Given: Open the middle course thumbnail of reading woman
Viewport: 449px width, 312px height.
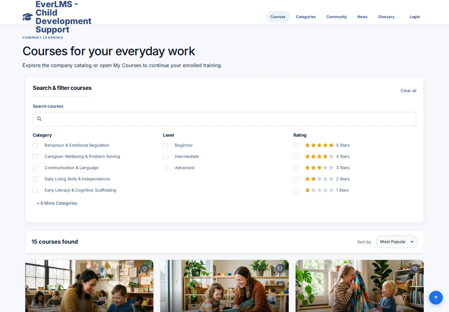Looking at the screenshot, I should pos(224,286).
